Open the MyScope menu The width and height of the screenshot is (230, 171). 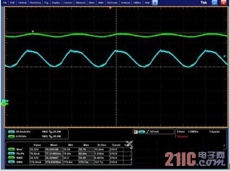coord(112,3)
